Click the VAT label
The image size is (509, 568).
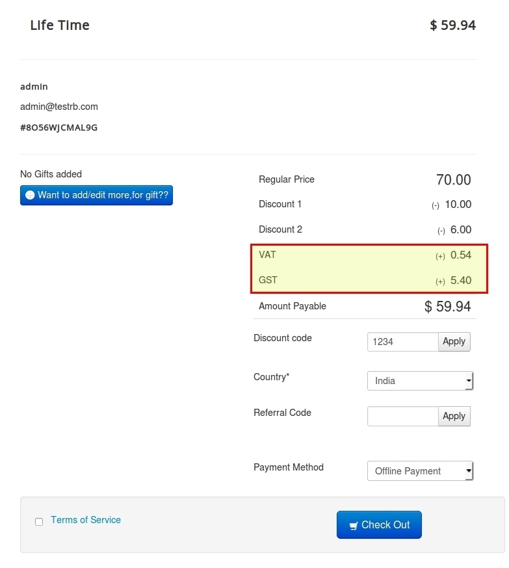[267, 255]
